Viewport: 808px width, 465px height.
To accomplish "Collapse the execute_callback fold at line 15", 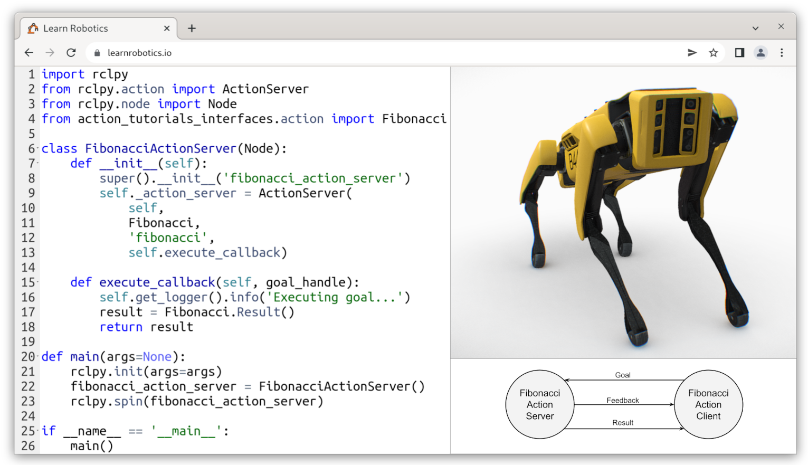I will pyautogui.click(x=38, y=282).
